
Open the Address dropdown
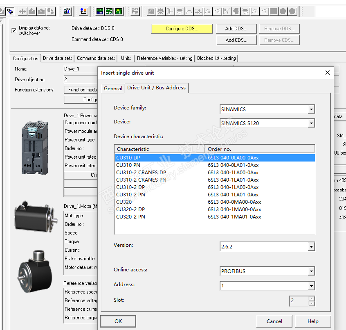(311, 286)
